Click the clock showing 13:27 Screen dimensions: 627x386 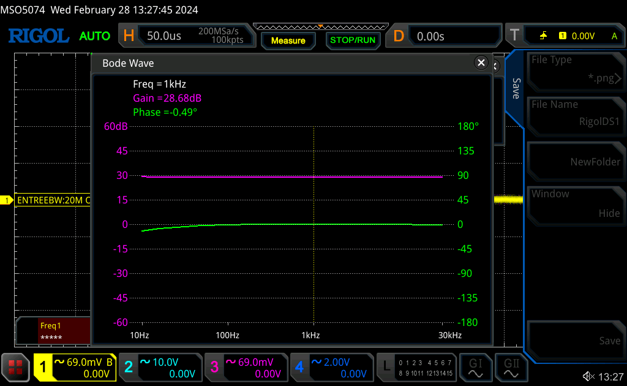pyautogui.click(x=610, y=376)
